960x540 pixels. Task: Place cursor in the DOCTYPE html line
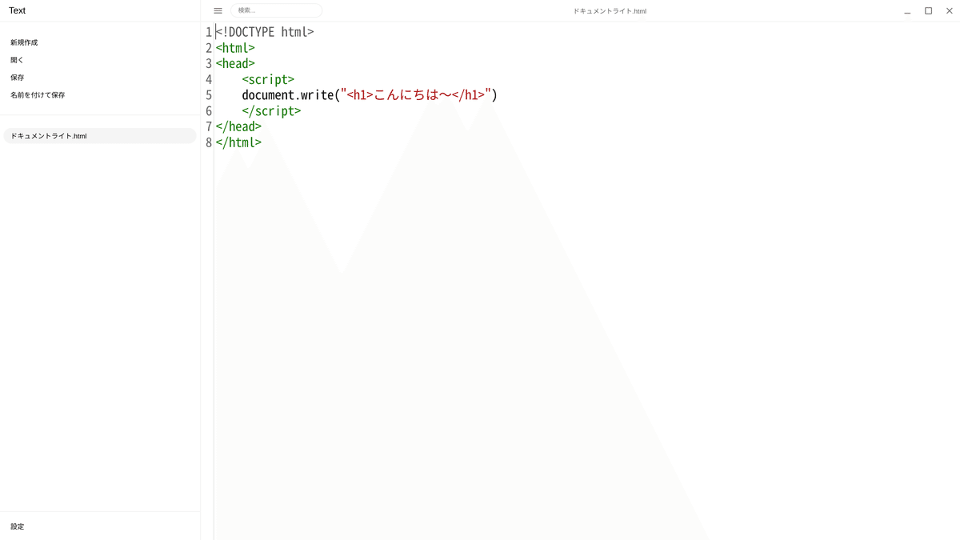click(x=265, y=32)
